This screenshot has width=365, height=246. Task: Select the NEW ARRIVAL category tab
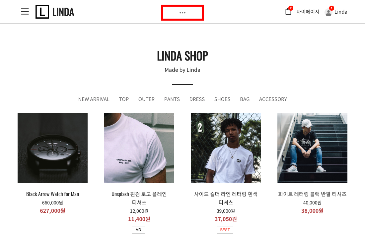pyautogui.click(x=94, y=99)
